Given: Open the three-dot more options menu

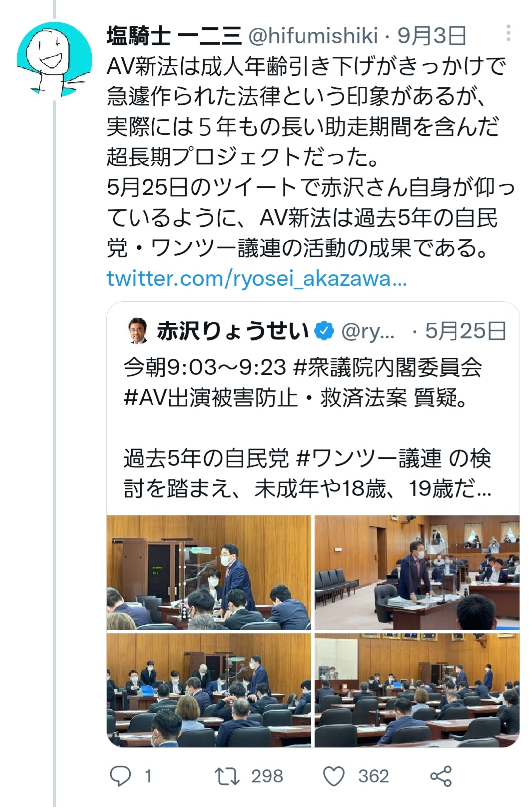Looking at the screenshot, I should (508, 33).
